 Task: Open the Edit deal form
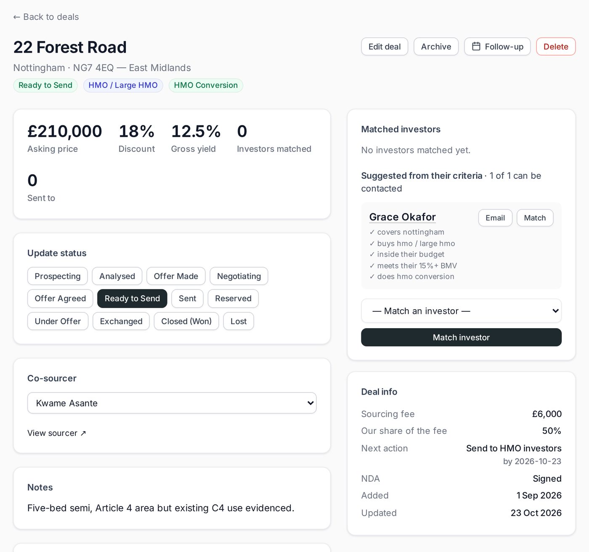pos(385,47)
